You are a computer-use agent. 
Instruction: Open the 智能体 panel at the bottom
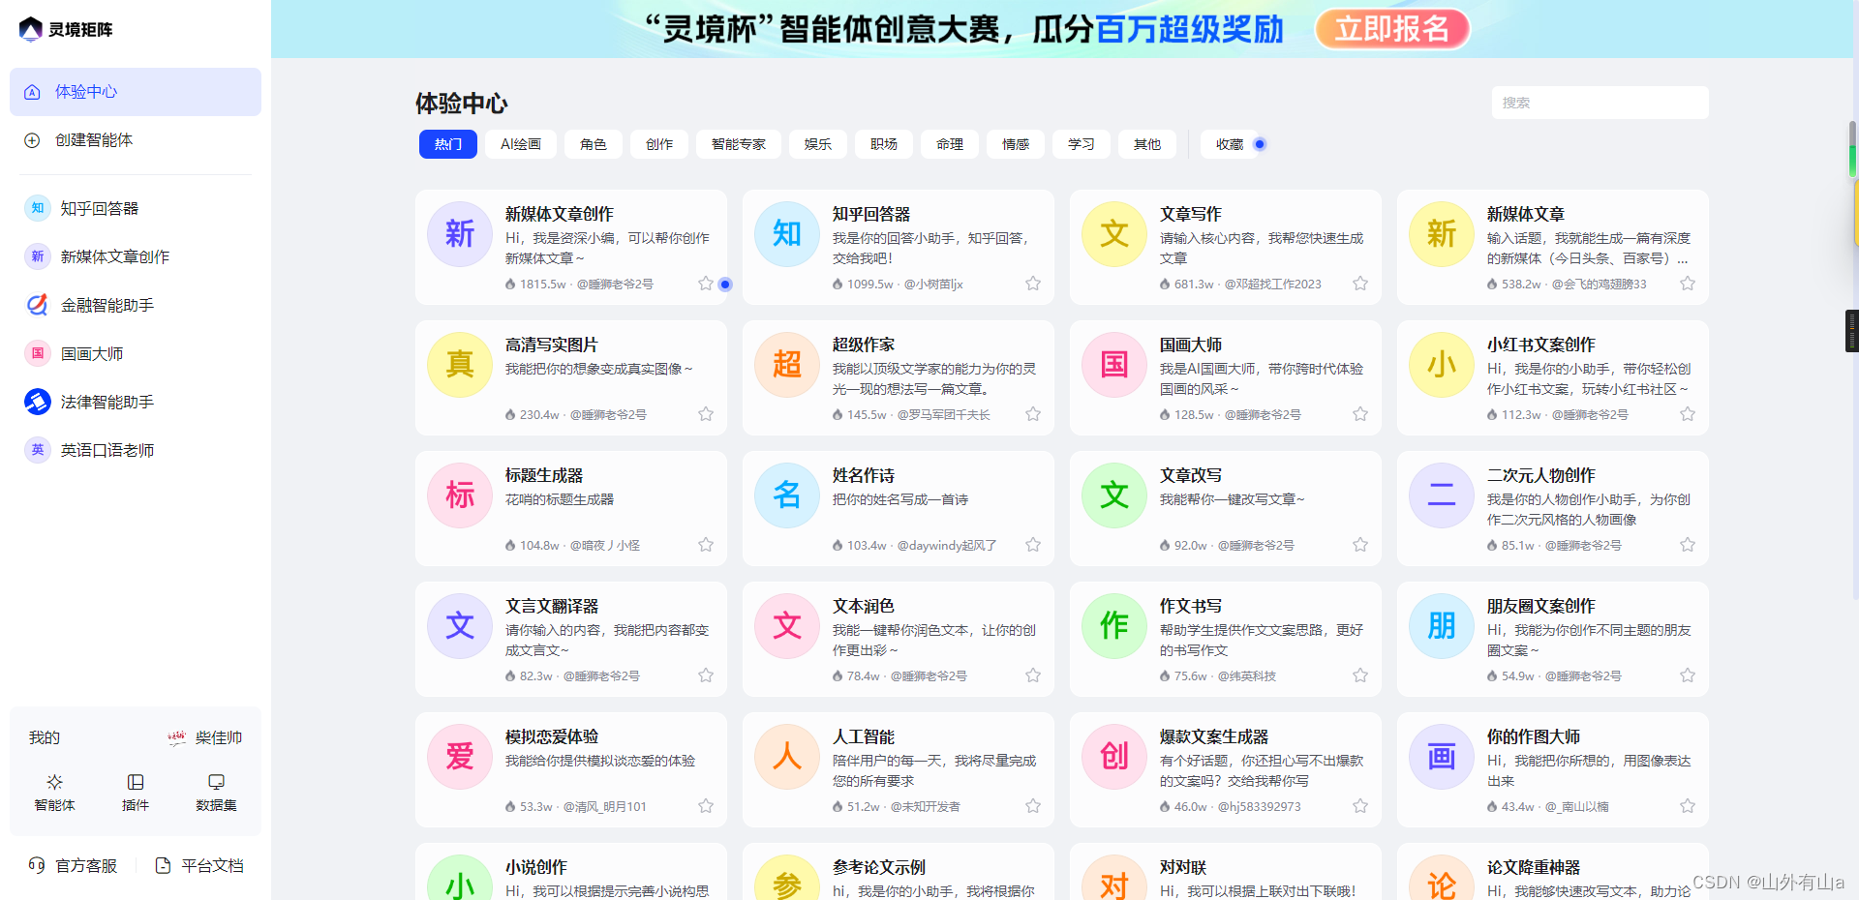pos(54,794)
